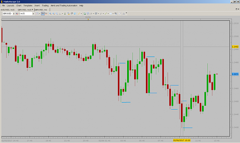Click the GBP/USD symbol field
The width and height of the screenshot is (240, 143).
pos(8,13)
